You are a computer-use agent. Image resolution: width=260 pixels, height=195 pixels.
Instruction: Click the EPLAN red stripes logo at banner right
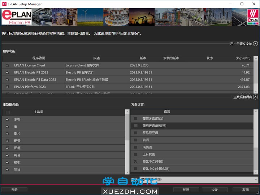coord(253,17)
